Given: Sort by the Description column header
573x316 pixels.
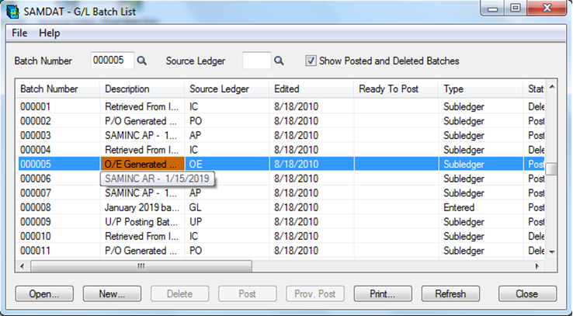Looking at the screenshot, I should (142, 89).
